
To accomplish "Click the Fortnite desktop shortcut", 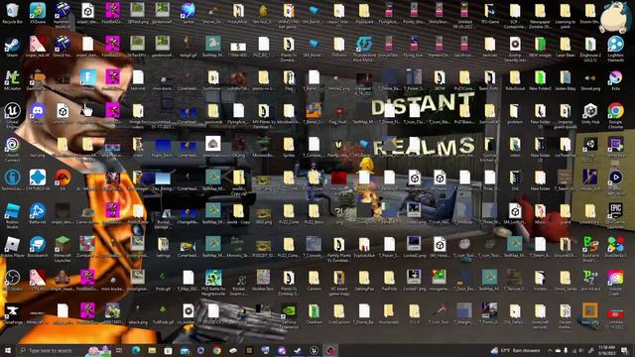I will [87, 79].
